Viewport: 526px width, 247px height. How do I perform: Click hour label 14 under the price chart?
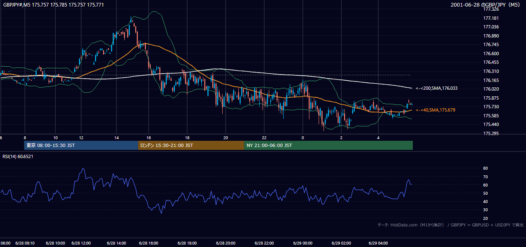tap(116, 137)
